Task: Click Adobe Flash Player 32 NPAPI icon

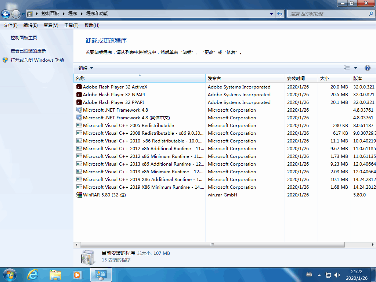Action: coord(79,94)
